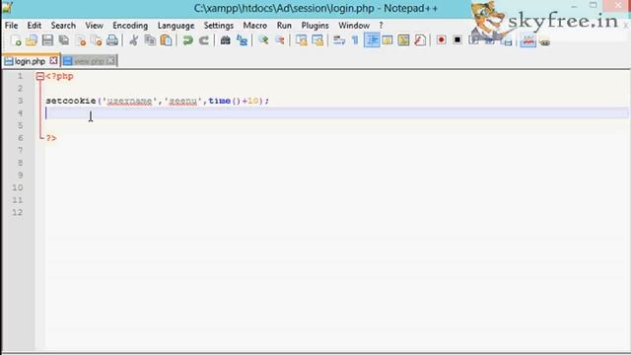This screenshot has height=355, width=631.
Task: Redo action grey arrow icon
Action: click(204, 40)
